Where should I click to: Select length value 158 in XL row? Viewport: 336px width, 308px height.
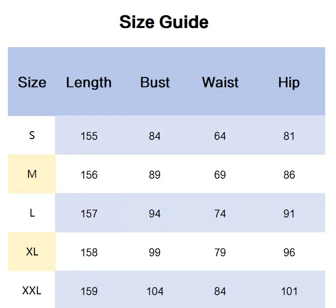coord(89,252)
